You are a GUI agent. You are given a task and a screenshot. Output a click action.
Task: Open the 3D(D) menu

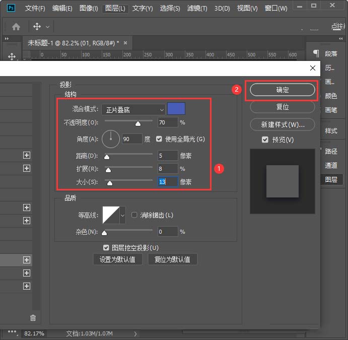click(x=222, y=9)
